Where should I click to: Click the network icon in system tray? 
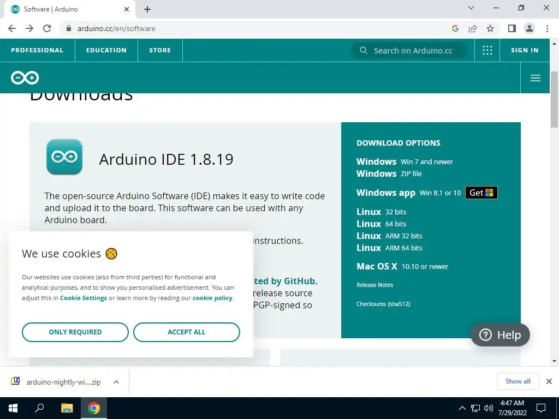coord(475,408)
